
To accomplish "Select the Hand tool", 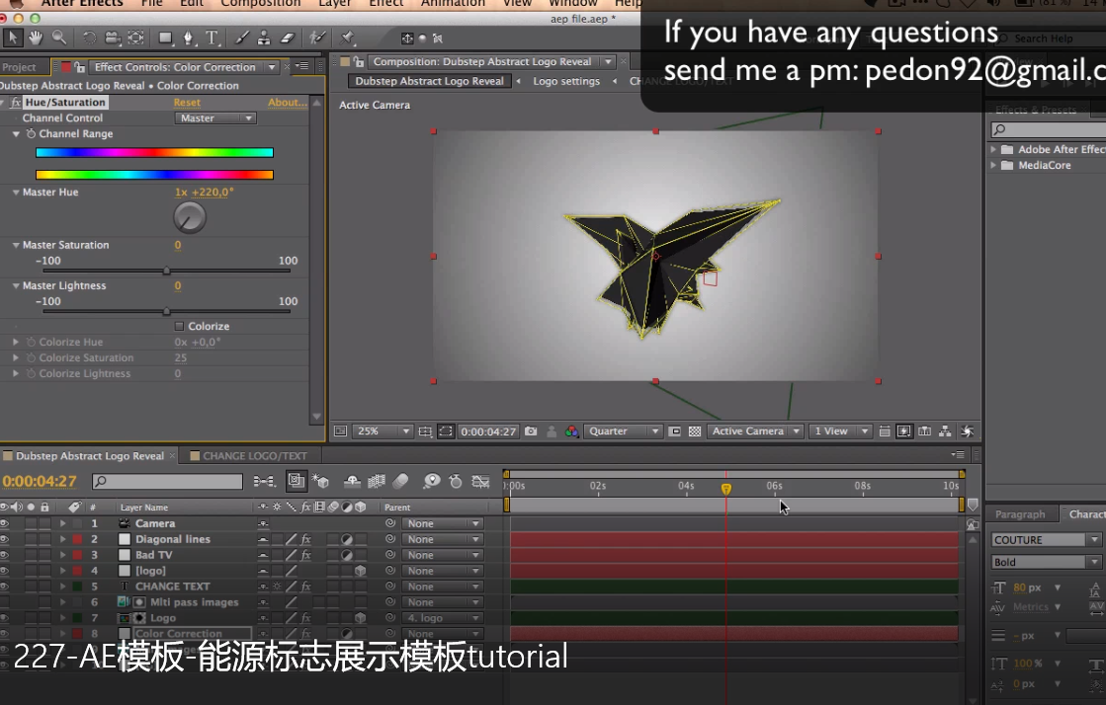I will click(36, 38).
